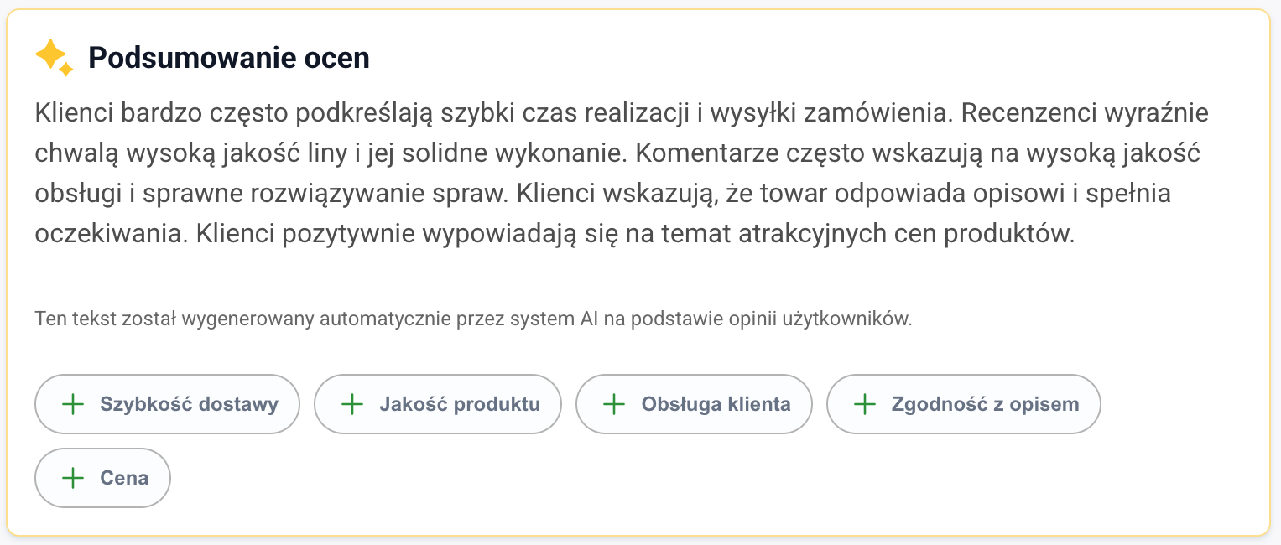
Task: Click the plus icon on Zgodność z opisem
Action: point(865,404)
